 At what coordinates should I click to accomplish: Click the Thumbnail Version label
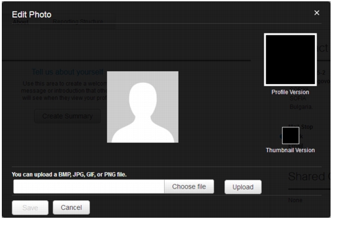[x=290, y=150]
